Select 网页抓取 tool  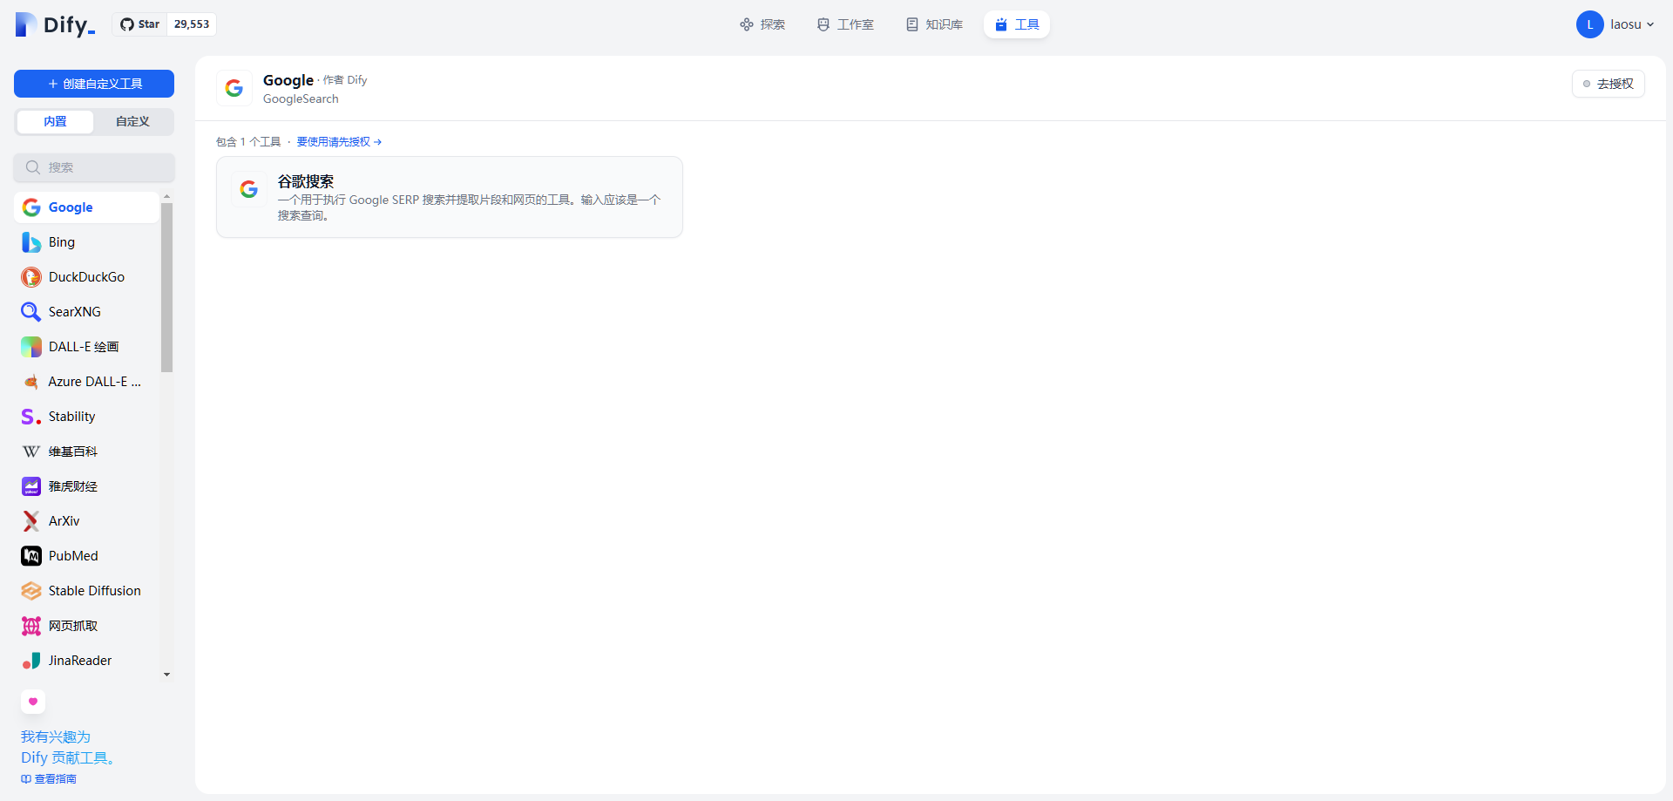(87, 626)
